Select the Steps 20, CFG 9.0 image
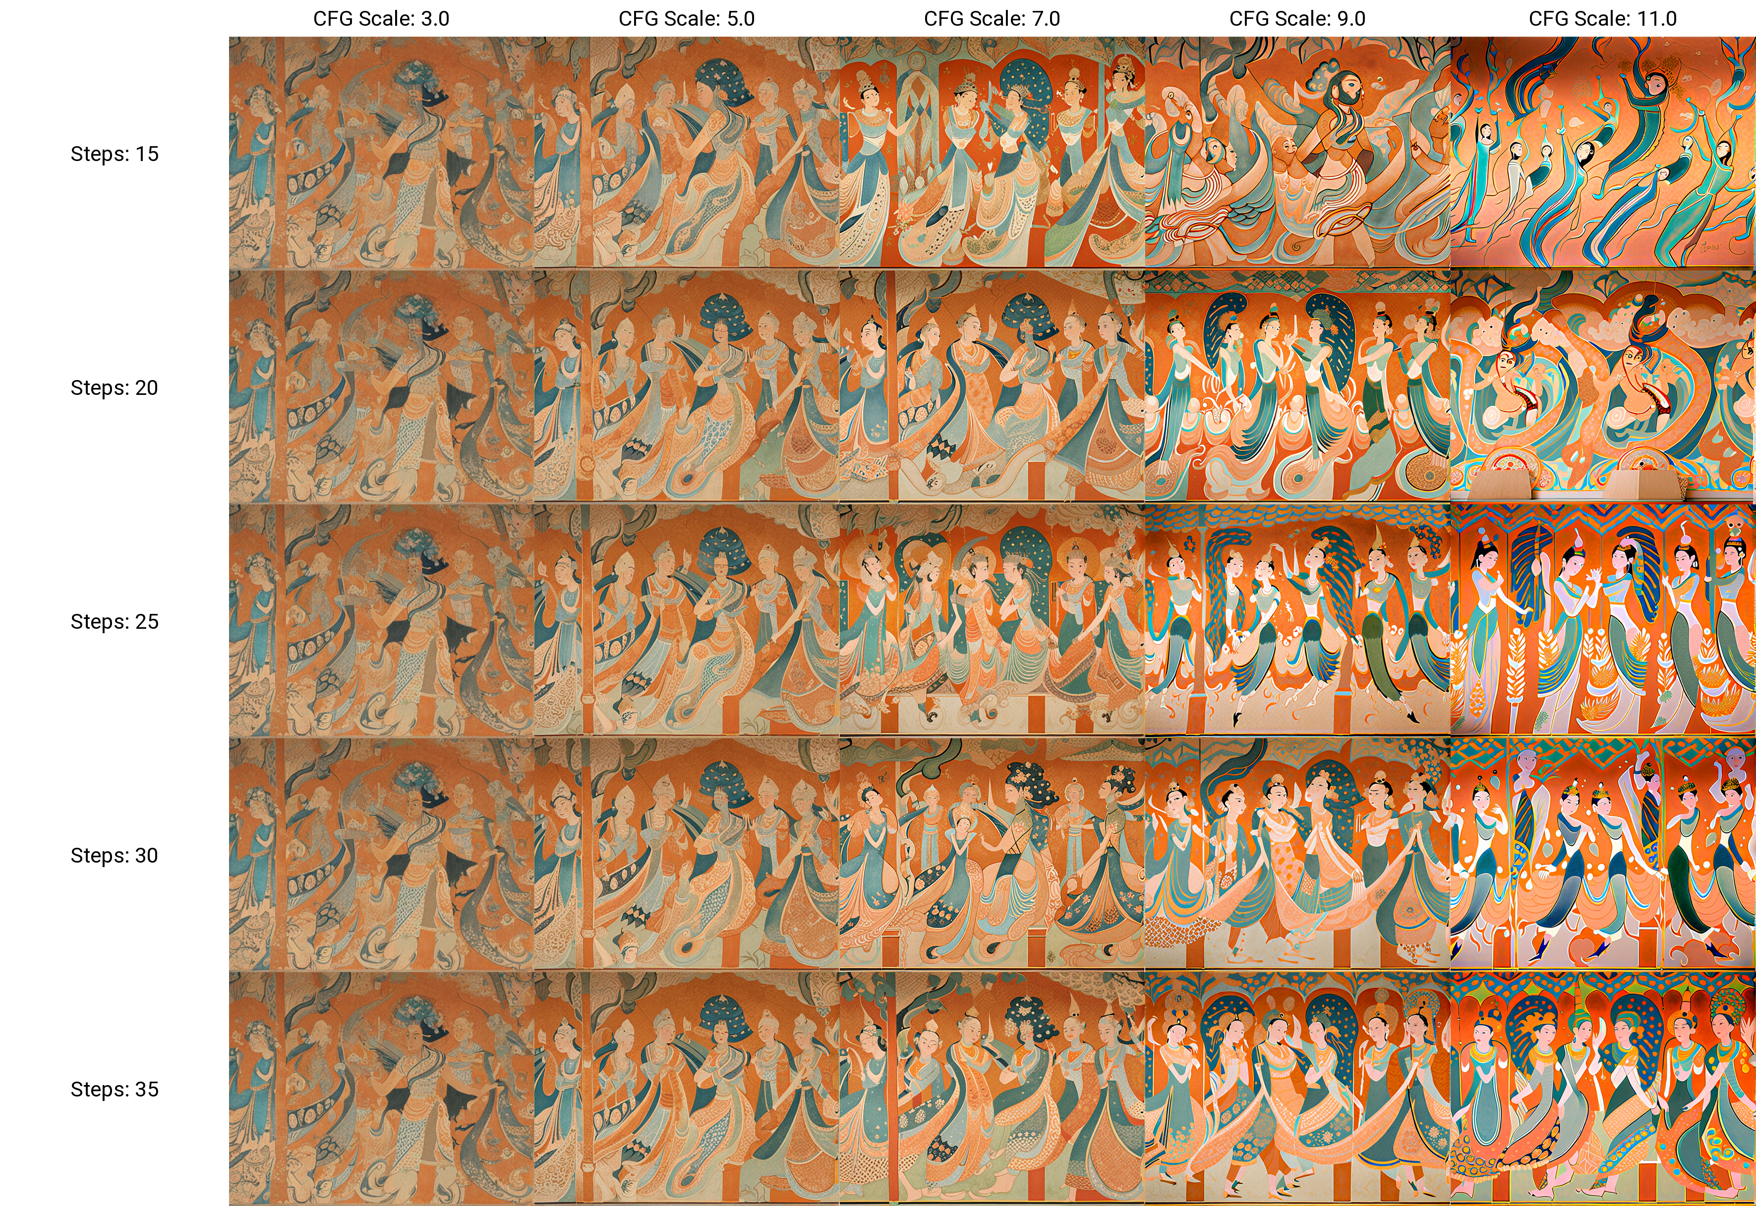This screenshot has width=1756, height=1206. click(x=1297, y=387)
